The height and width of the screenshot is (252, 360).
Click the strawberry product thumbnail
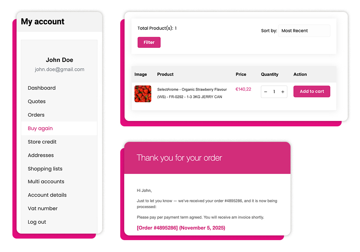click(x=143, y=94)
